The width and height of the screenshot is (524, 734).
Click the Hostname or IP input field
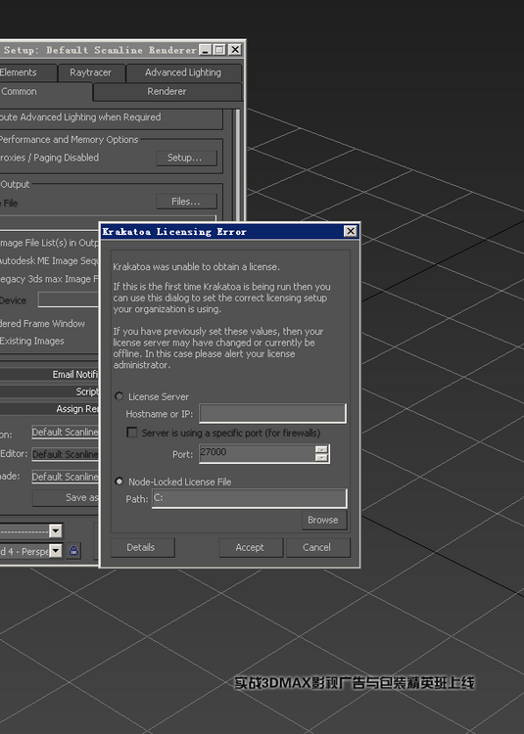pos(272,413)
